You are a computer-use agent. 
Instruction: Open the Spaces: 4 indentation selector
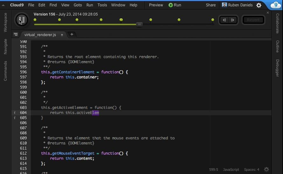coord(252,170)
